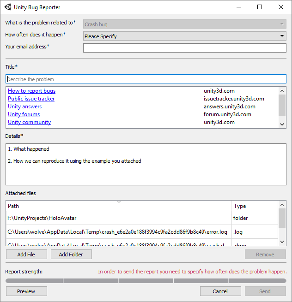Click the Title 'Describe the problem' field
Screen dimensions: 292x302
pyautogui.click(x=146, y=79)
